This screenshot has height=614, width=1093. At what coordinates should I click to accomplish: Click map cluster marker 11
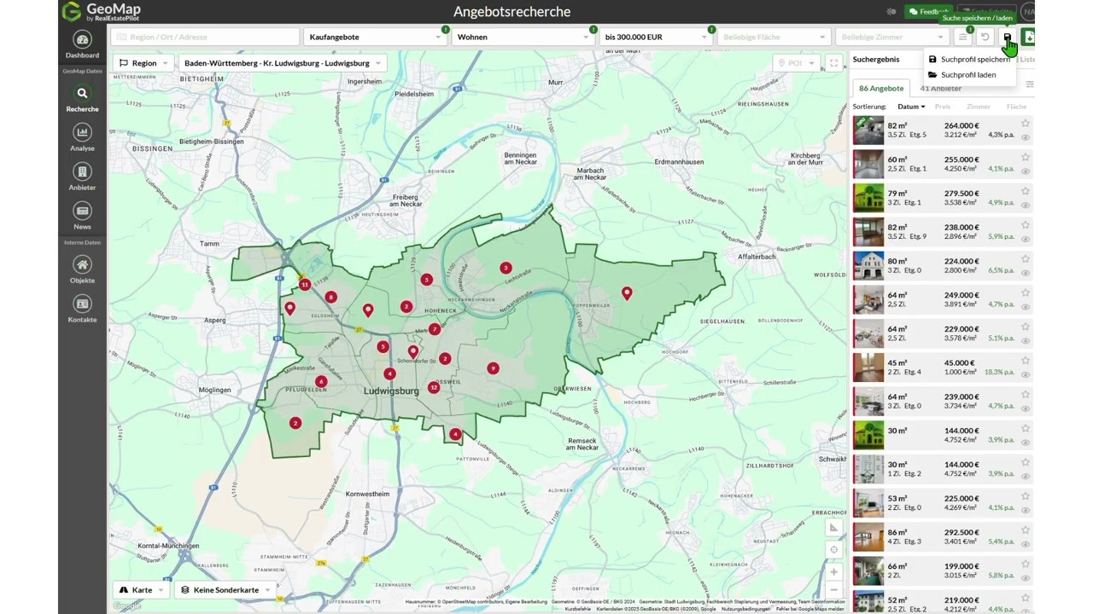coord(305,285)
